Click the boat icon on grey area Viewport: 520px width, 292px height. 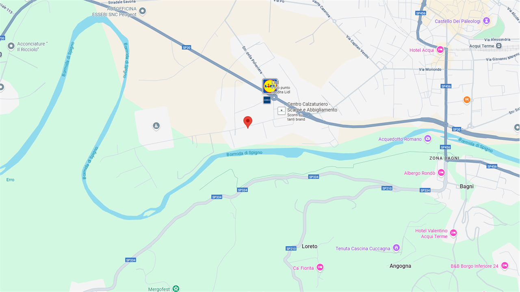click(x=156, y=126)
